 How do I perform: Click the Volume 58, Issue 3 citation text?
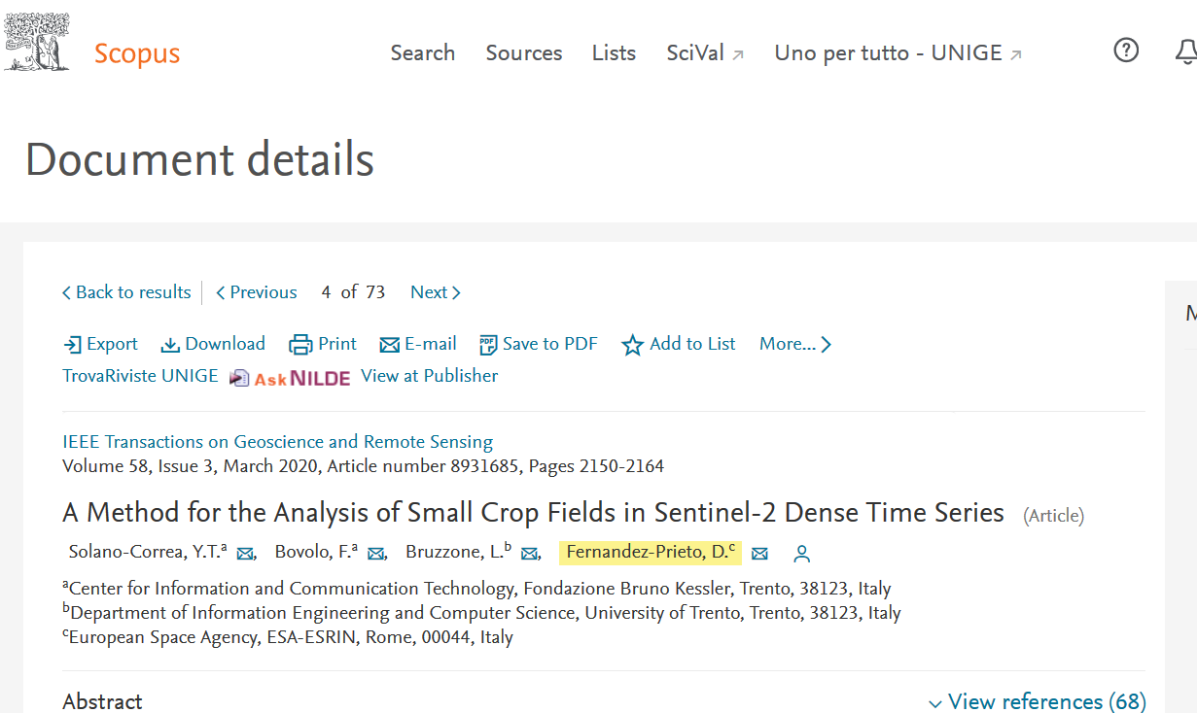tap(364, 466)
